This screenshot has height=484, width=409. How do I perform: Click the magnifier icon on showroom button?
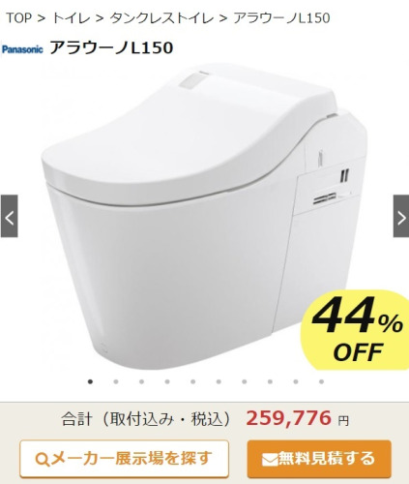coord(43,460)
